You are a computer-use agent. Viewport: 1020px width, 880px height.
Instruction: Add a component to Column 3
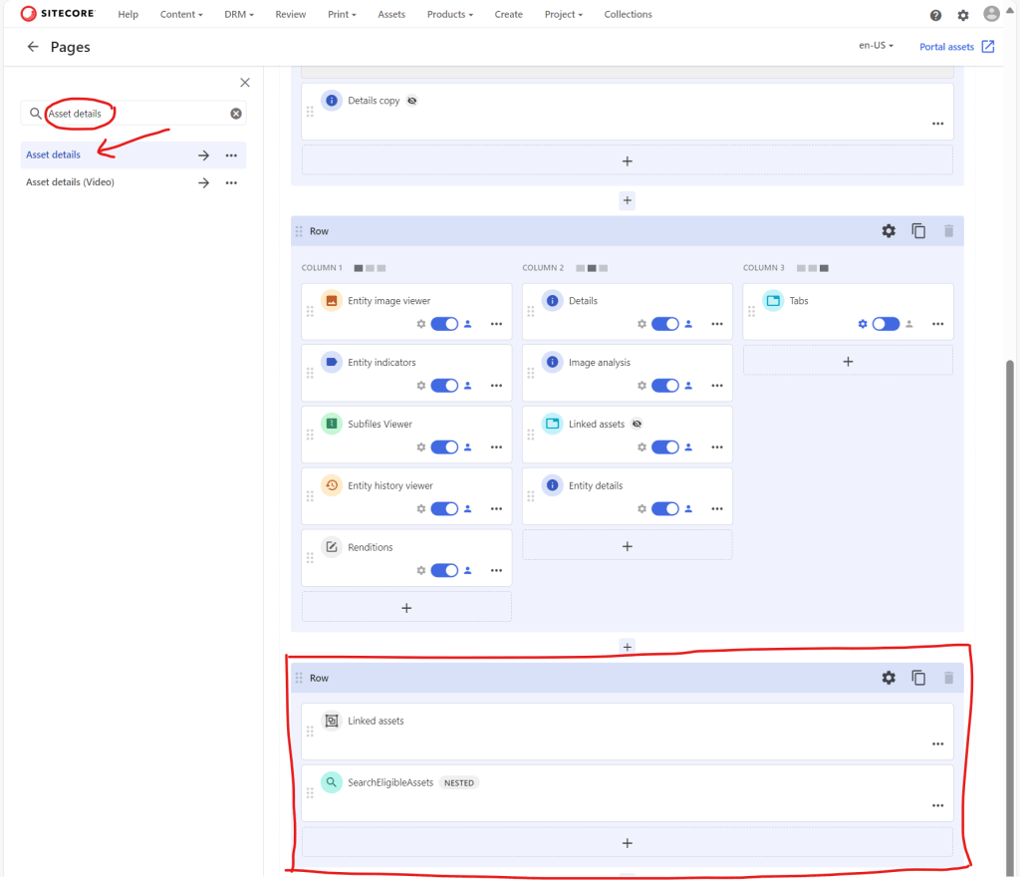(848, 361)
